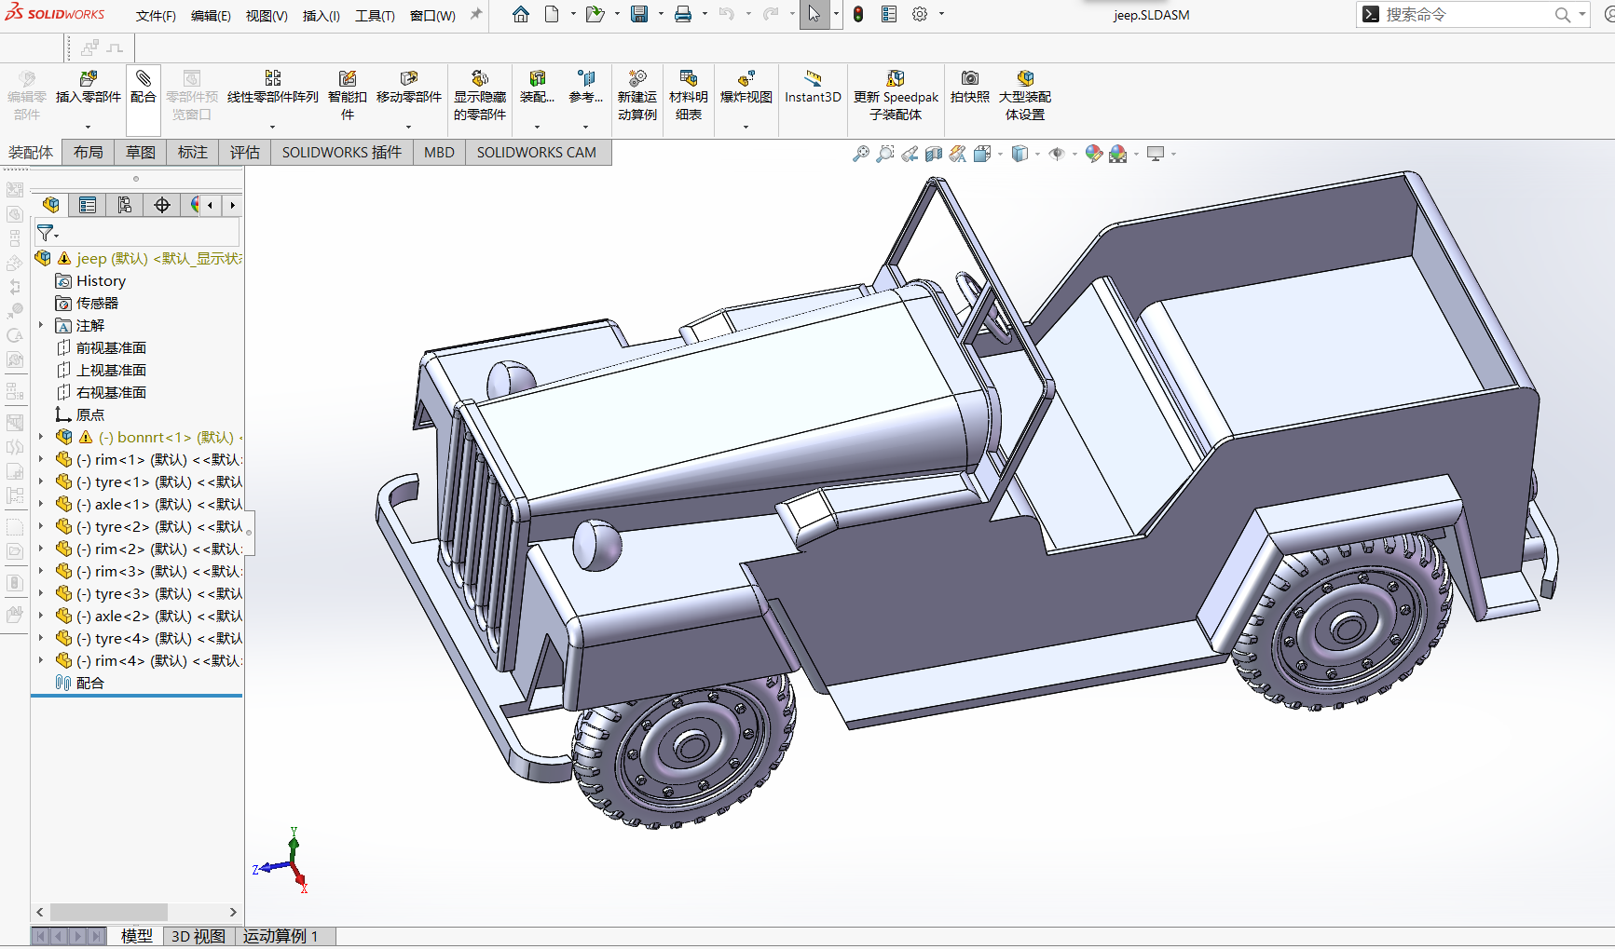Click the Take Snapshot (拍快照) camera icon
This screenshot has width=1615, height=949.
tap(969, 80)
